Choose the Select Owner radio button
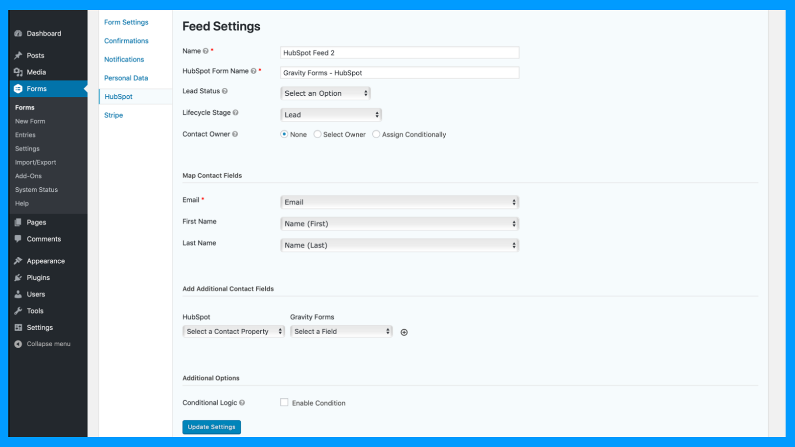 (x=318, y=134)
